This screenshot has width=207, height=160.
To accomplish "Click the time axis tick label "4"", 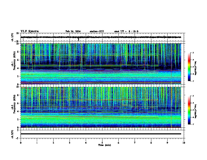I will (x=86, y=143).
